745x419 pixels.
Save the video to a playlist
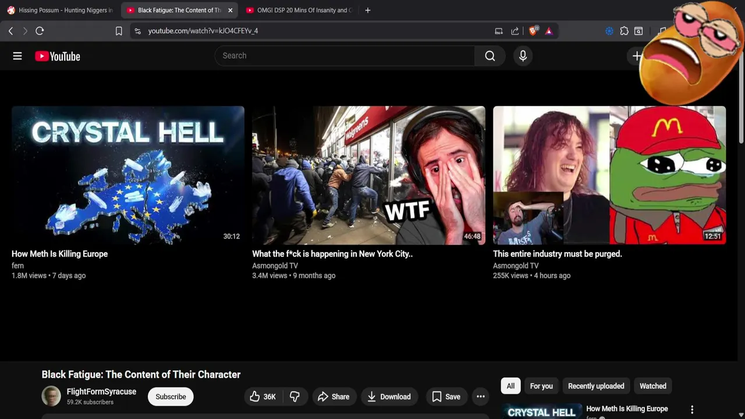[x=446, y=397]
